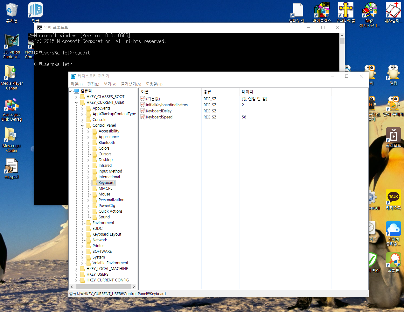Open the 보기(V) menu
This screenshot has width=404, height=312.
pyautogui.click(x=110, y=84)
